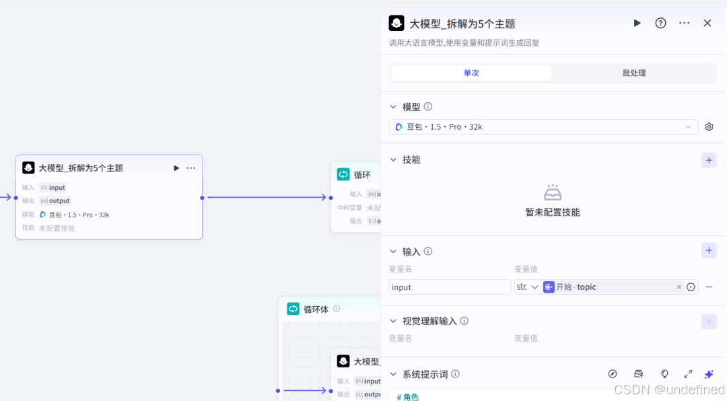Click the input connection port of 循环 node

[x=331, y=198]
